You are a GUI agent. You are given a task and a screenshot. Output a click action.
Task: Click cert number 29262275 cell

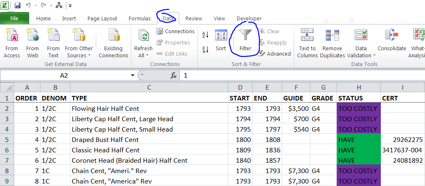(x=402, y=139)
